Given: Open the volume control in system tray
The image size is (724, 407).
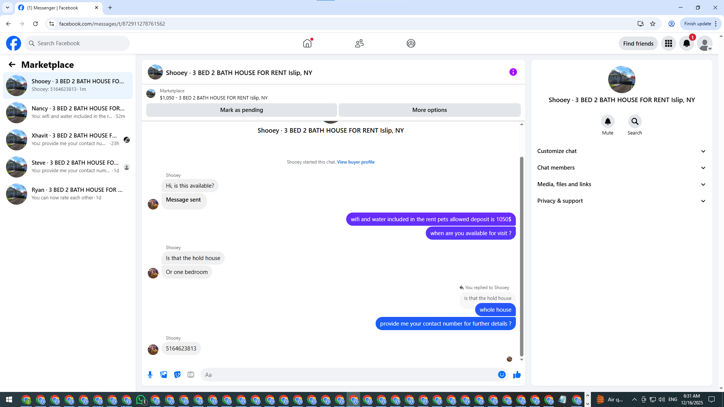Looking at the screenshot, I should pyautogui.click(x=662, y=399).
